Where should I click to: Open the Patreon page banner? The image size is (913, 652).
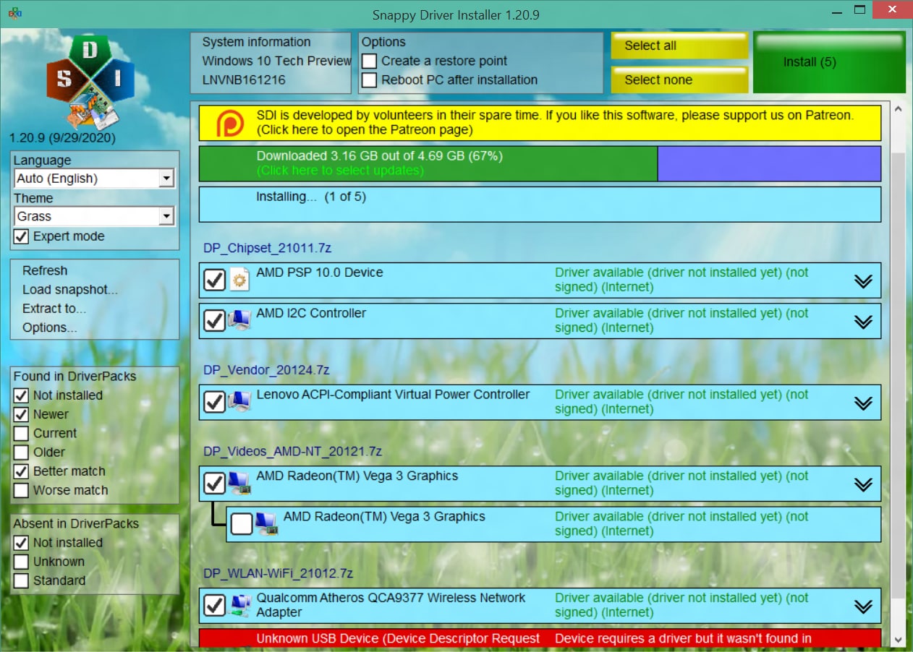coord(540,123)
